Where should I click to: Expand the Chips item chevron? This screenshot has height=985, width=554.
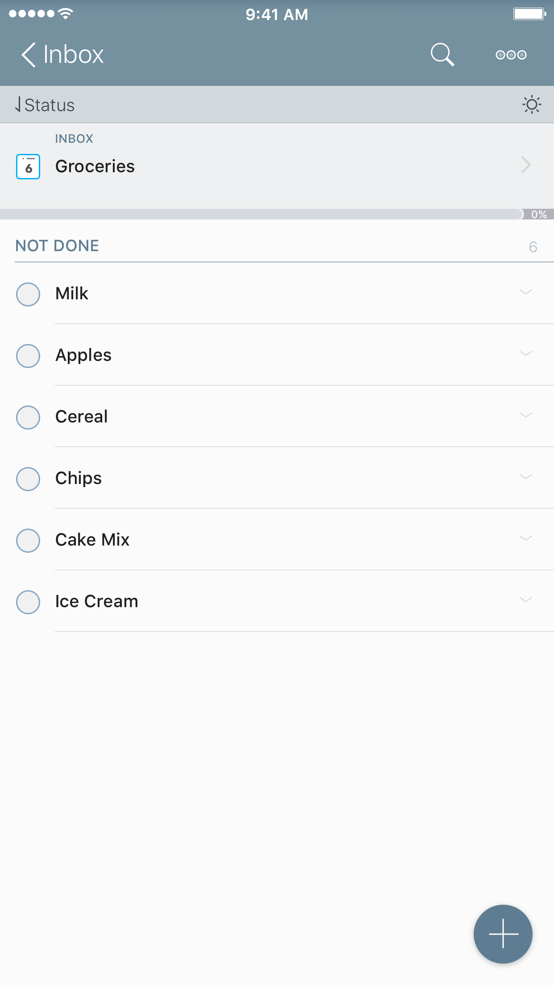pos(526,477)
